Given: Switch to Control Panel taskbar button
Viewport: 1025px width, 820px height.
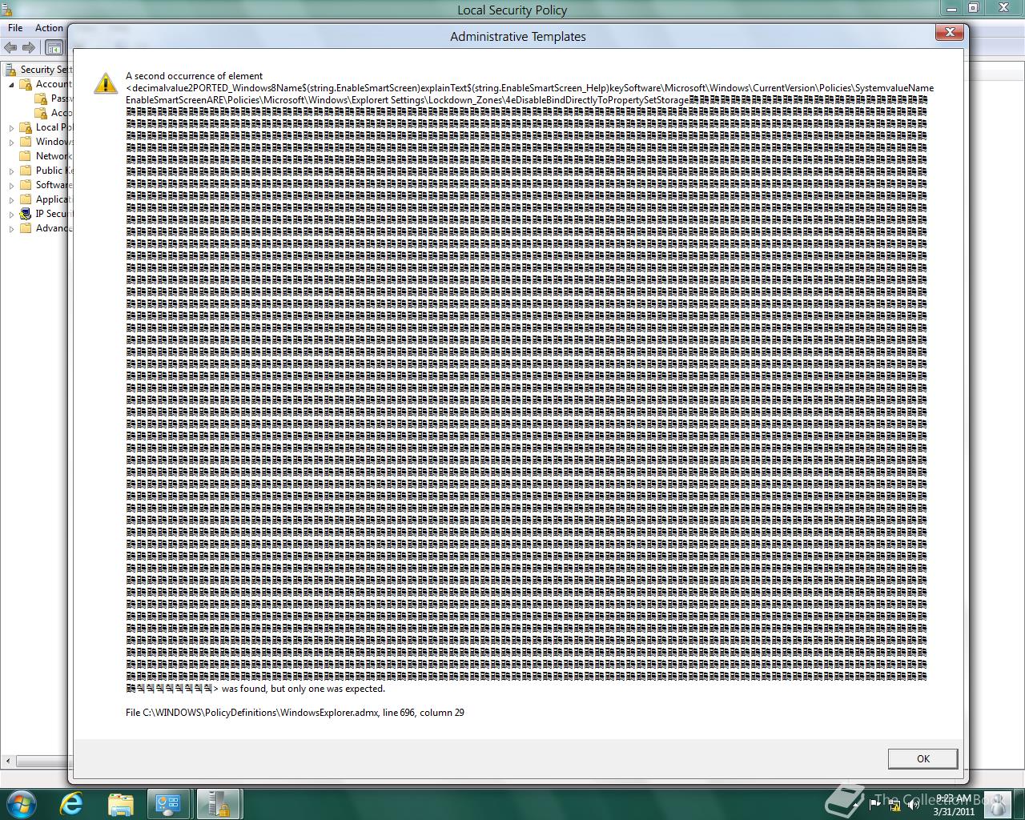Looking at the screenshot, I should pos(168,803).
